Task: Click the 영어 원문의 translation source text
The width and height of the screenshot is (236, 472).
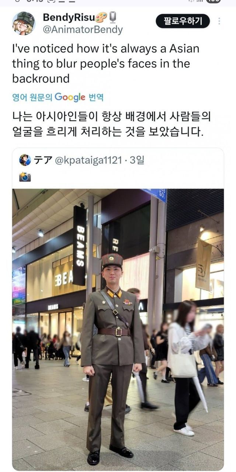Action: [x=32, y=97]
